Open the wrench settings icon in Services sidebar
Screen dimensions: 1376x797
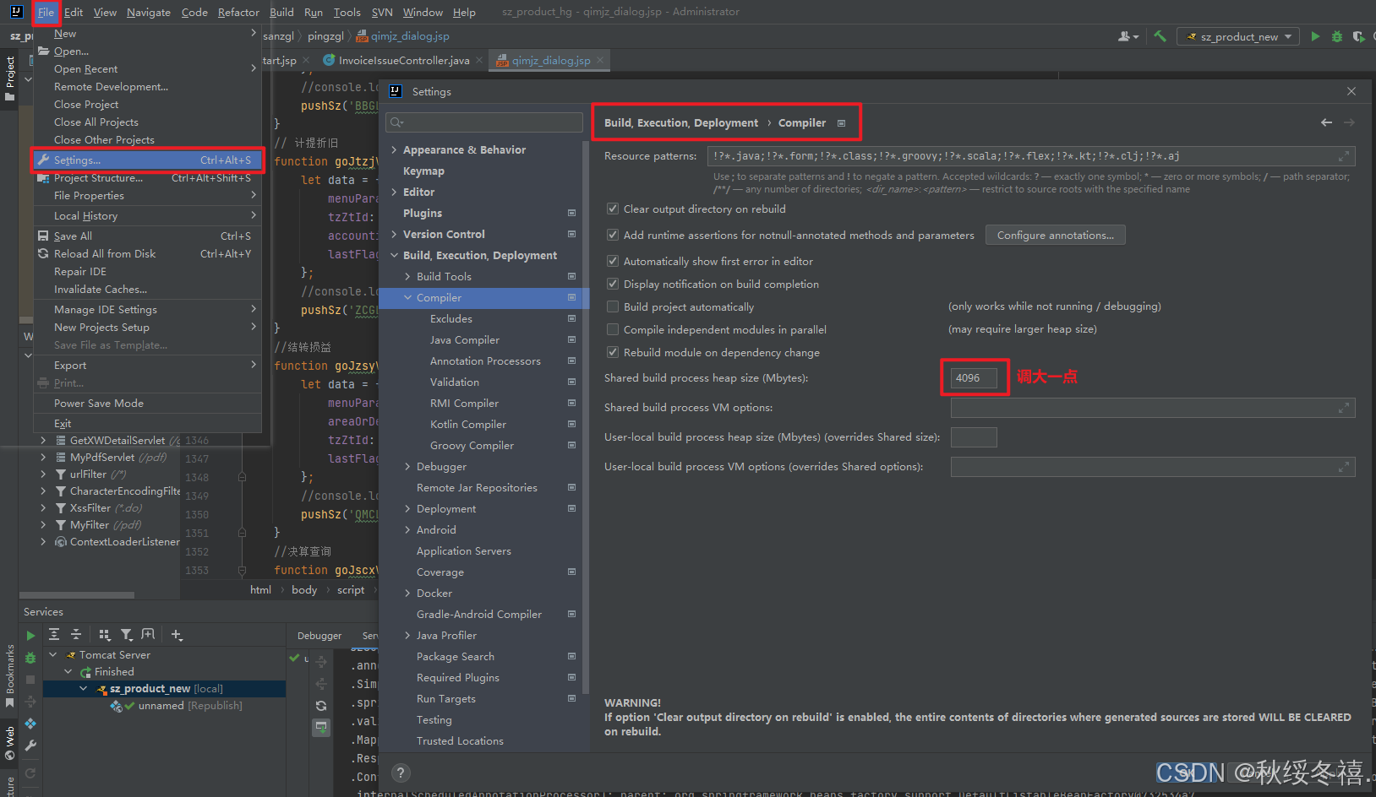[30, 745]
